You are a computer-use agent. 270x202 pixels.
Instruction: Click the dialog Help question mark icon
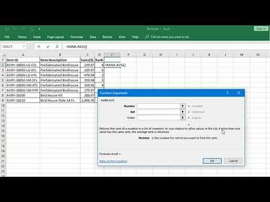click(227, 93)
